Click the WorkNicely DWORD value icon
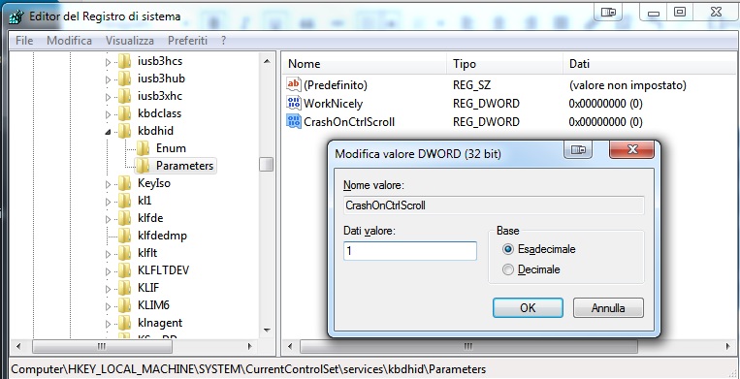Image resolution: width=740 pixels, height=379 pixels. [x=294, y=104]
